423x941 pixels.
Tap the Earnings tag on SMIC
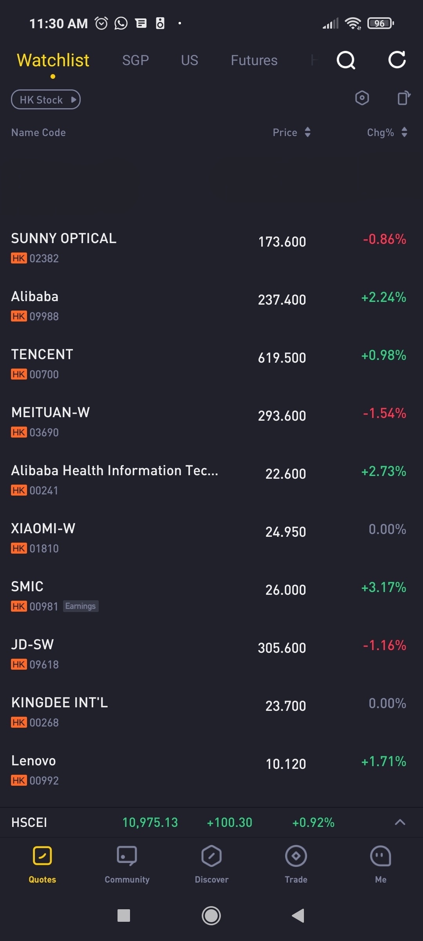[81, 606]
